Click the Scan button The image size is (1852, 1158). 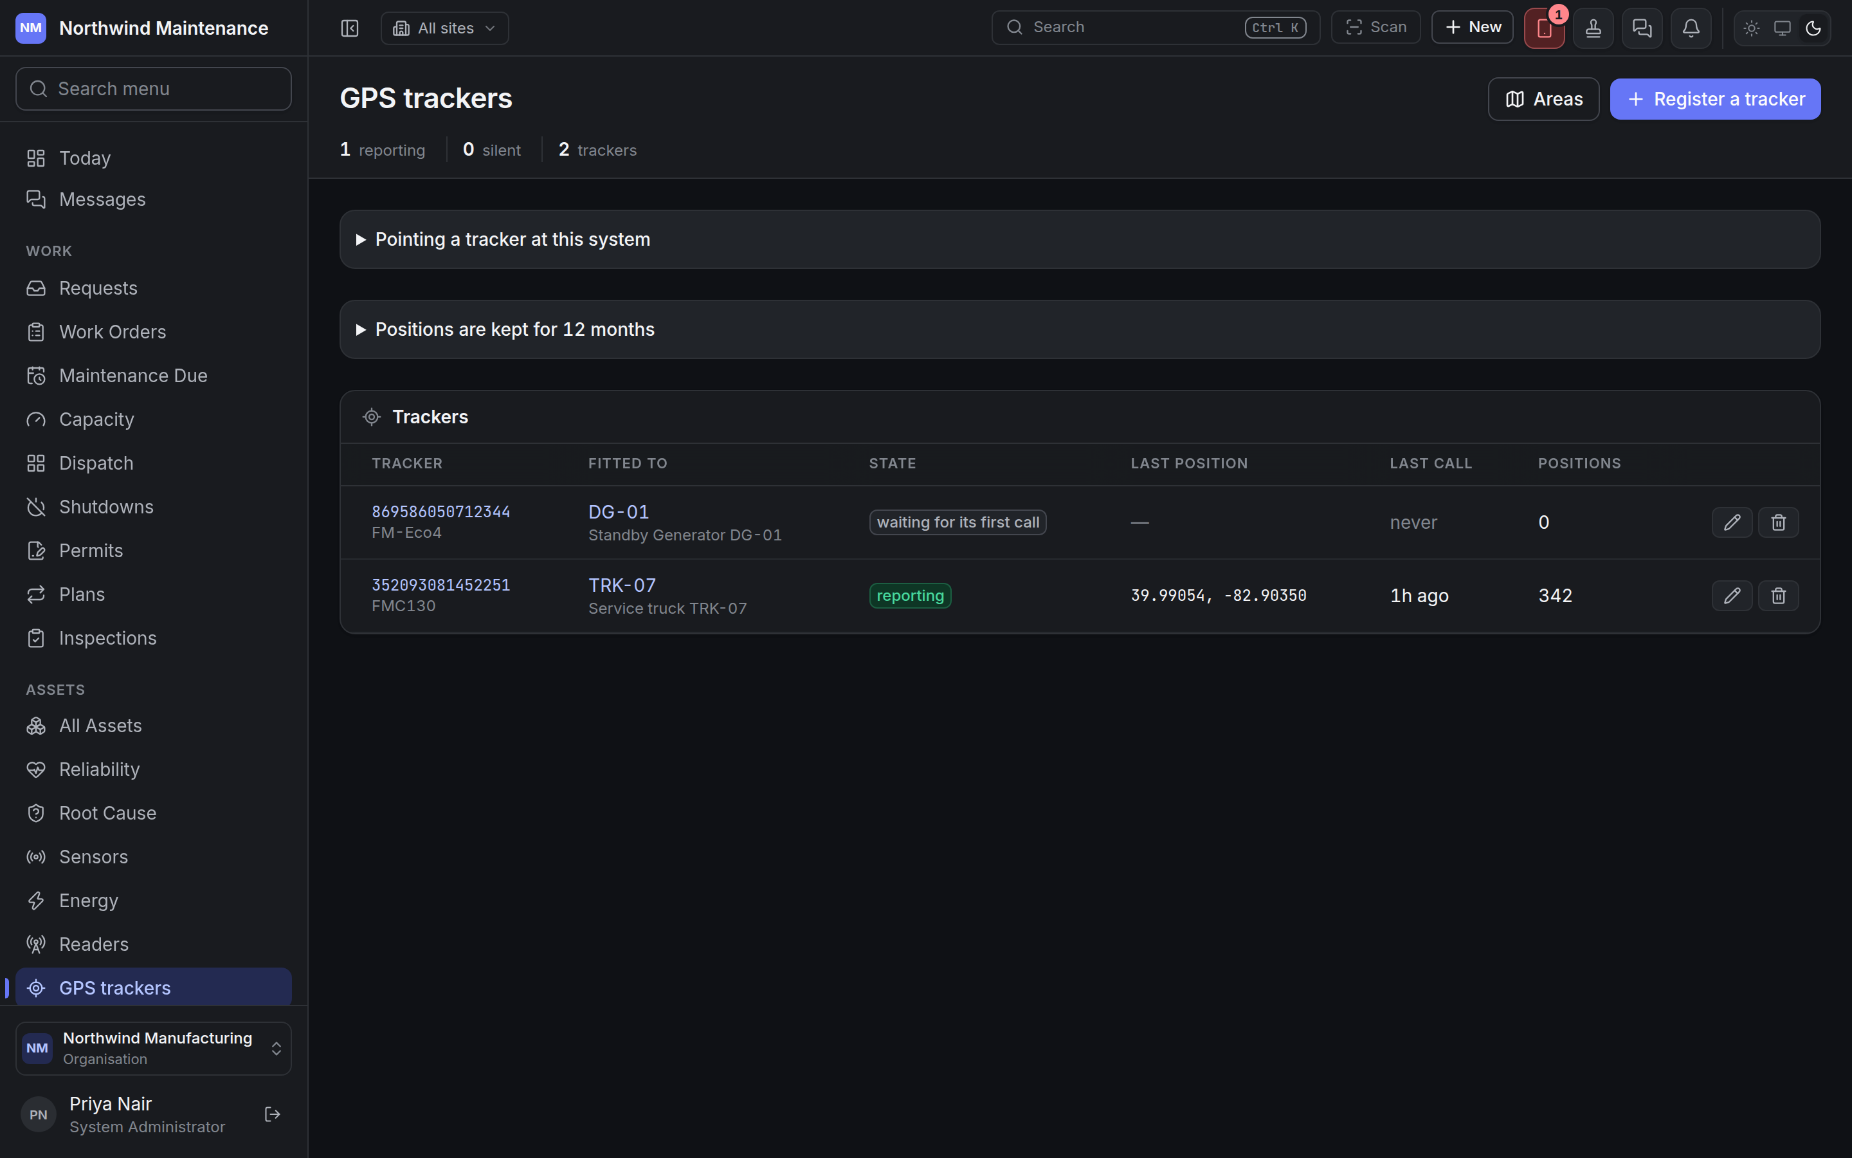click(x=1376, y=28)
